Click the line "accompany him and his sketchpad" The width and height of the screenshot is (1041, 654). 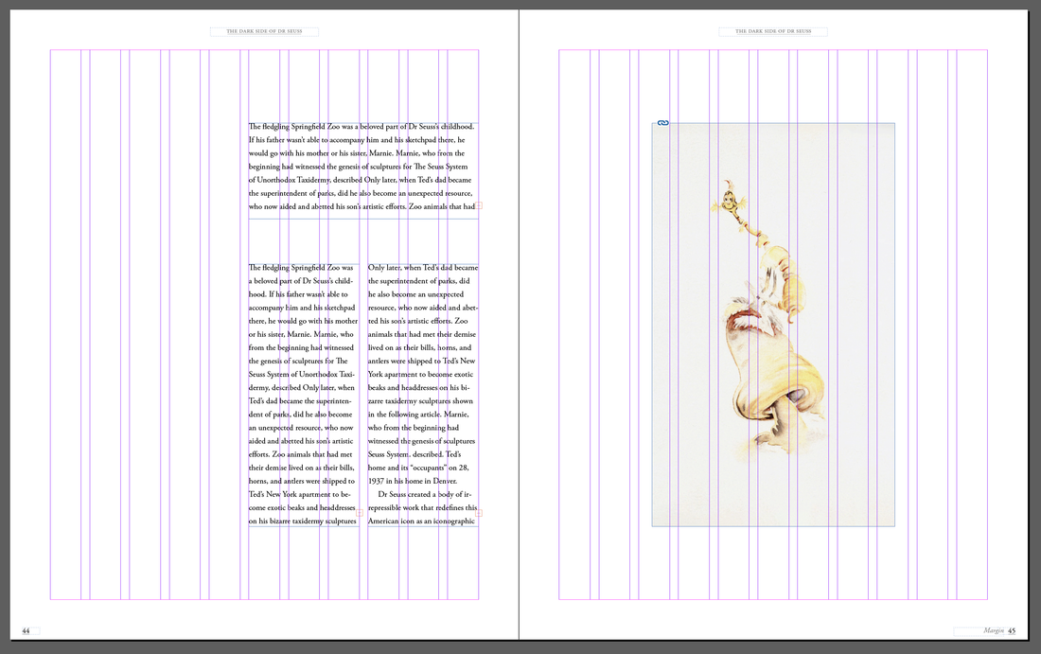[302, 308]
